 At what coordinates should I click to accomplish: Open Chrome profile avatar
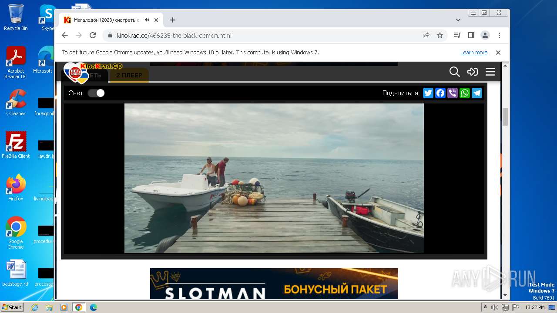[485, 35]
